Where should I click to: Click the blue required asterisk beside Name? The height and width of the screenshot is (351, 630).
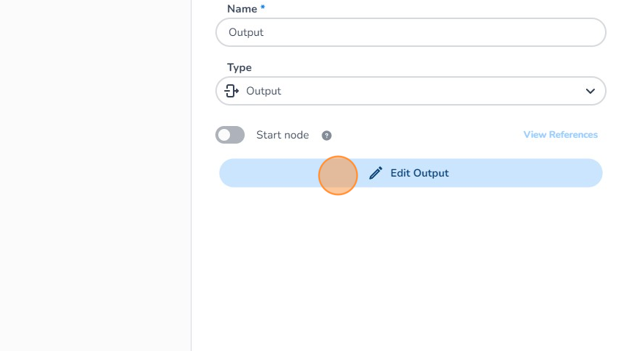(x=263, y=8)
